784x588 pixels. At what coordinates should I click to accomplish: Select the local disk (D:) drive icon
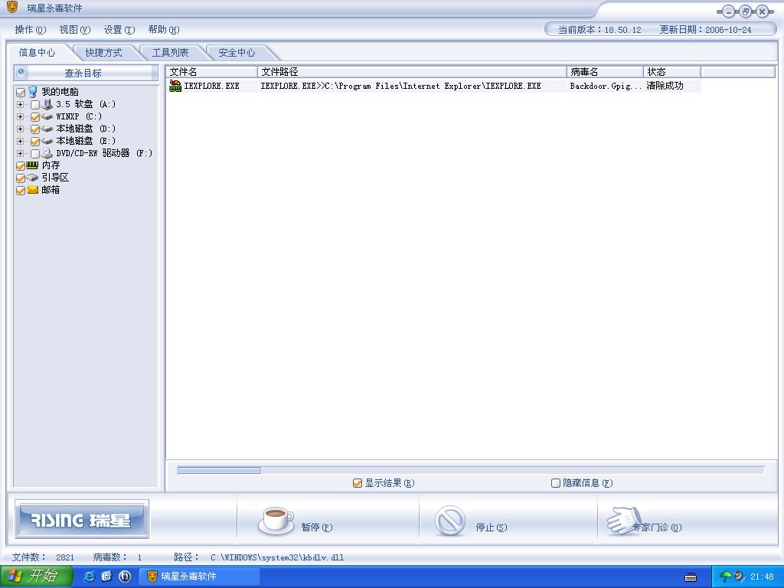point(47,129)
